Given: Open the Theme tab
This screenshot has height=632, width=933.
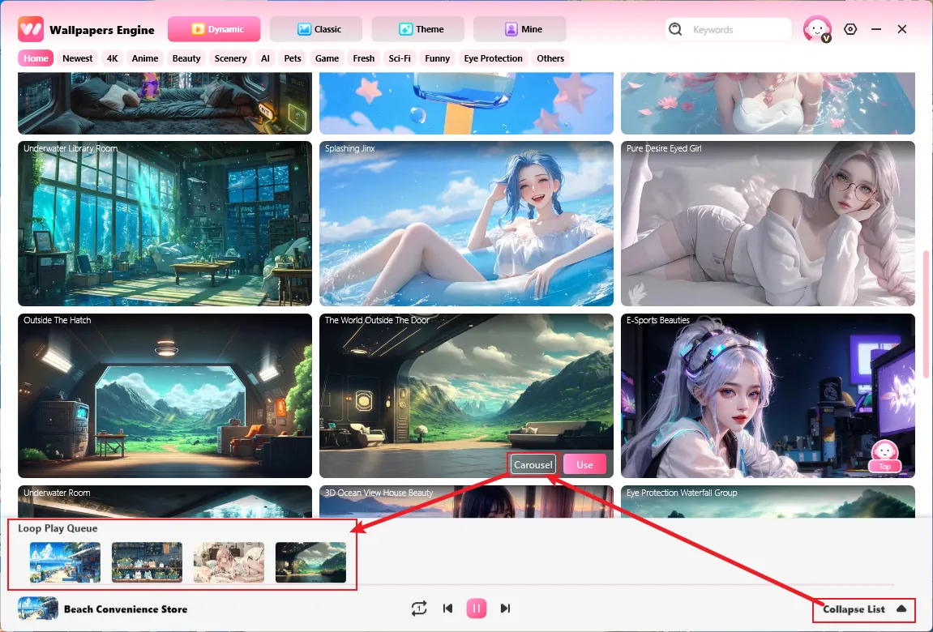Looking at the screenshot, I should point(418,29).
